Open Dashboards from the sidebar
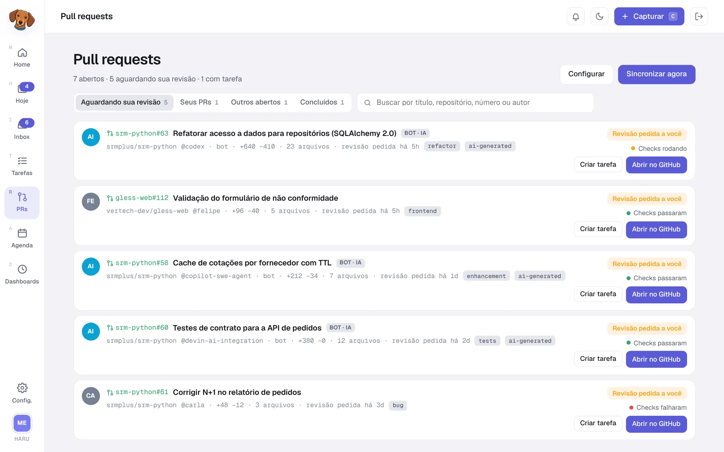This screenshot has height=452, width=724. point(22,275)
